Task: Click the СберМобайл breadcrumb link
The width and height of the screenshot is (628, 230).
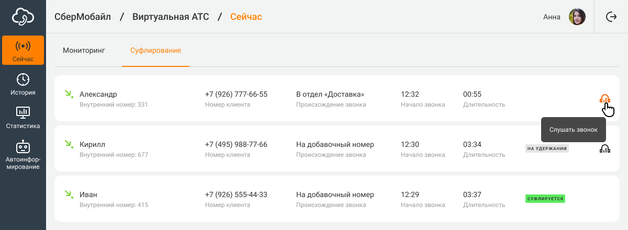Action: (x=83, y=17)
